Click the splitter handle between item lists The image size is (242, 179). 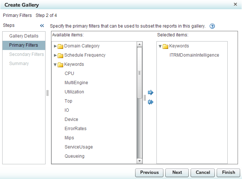pos(145,98)
